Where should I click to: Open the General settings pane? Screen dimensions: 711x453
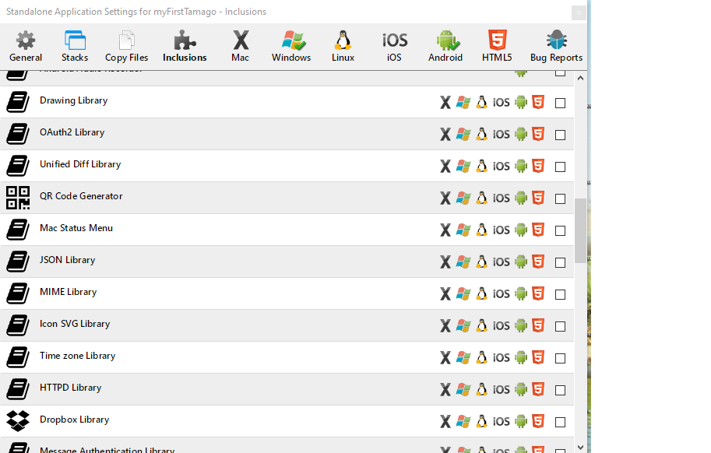tap(26, 46)
